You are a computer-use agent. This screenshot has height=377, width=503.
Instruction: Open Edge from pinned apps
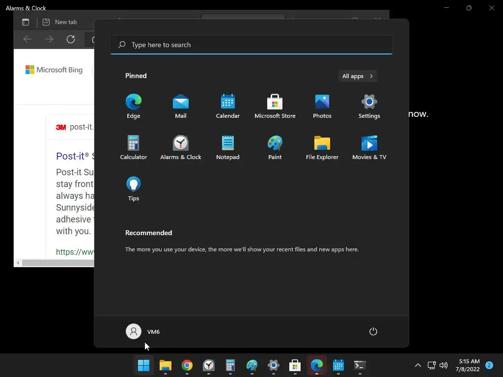click(x=134, y=106)
